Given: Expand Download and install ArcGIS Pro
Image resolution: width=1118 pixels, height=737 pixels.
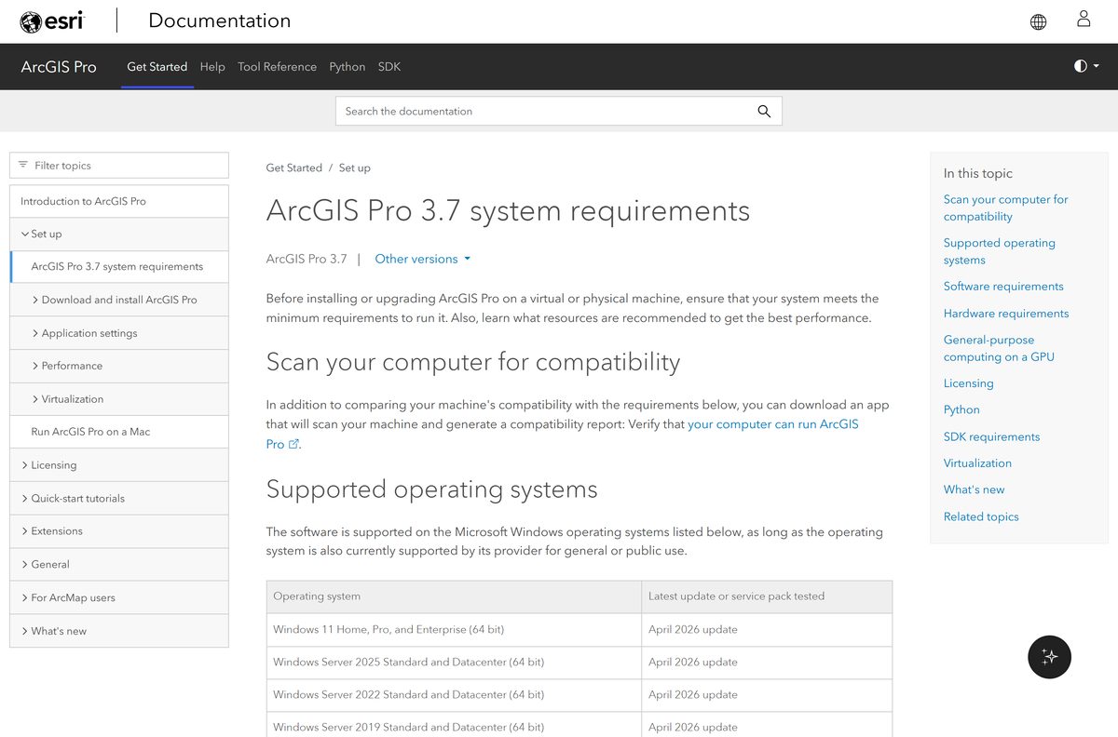Looking at the screenshot, I should click(x=119, y=300).
